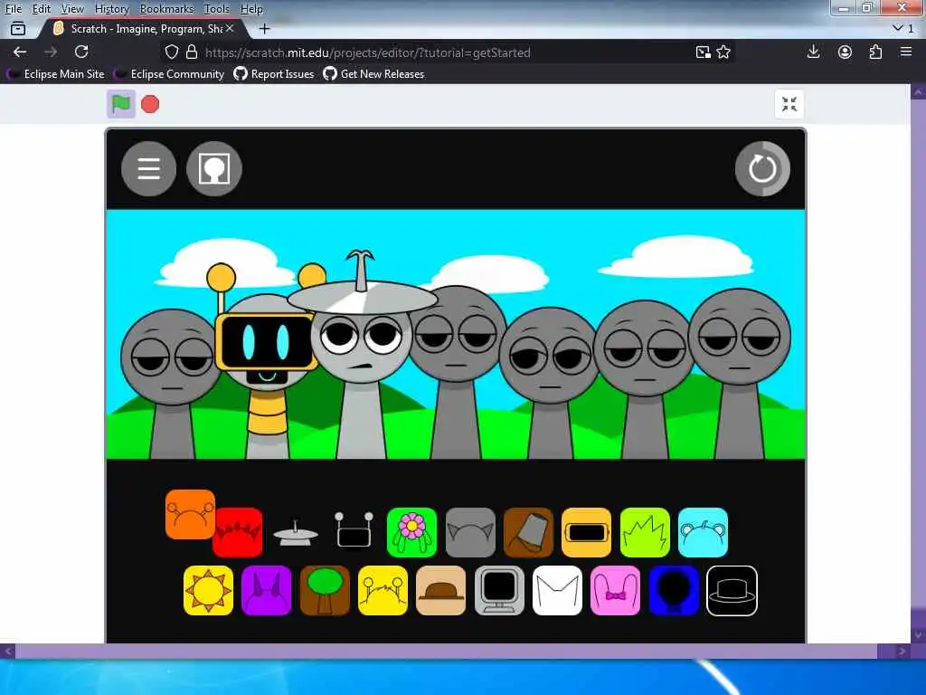The width and height of the screenshot is (926, 695).
Task: Pick the gray satellite dish hat icon
Action: 296,532
